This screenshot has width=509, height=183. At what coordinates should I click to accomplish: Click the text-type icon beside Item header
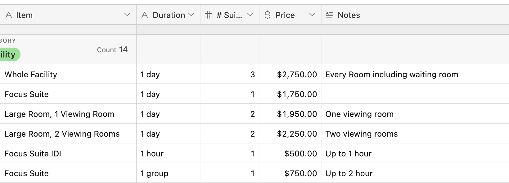9,15
